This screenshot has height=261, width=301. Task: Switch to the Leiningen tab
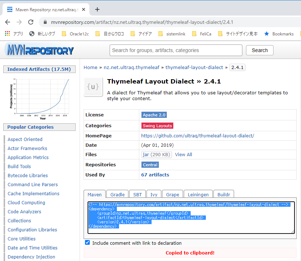point(198,194)
